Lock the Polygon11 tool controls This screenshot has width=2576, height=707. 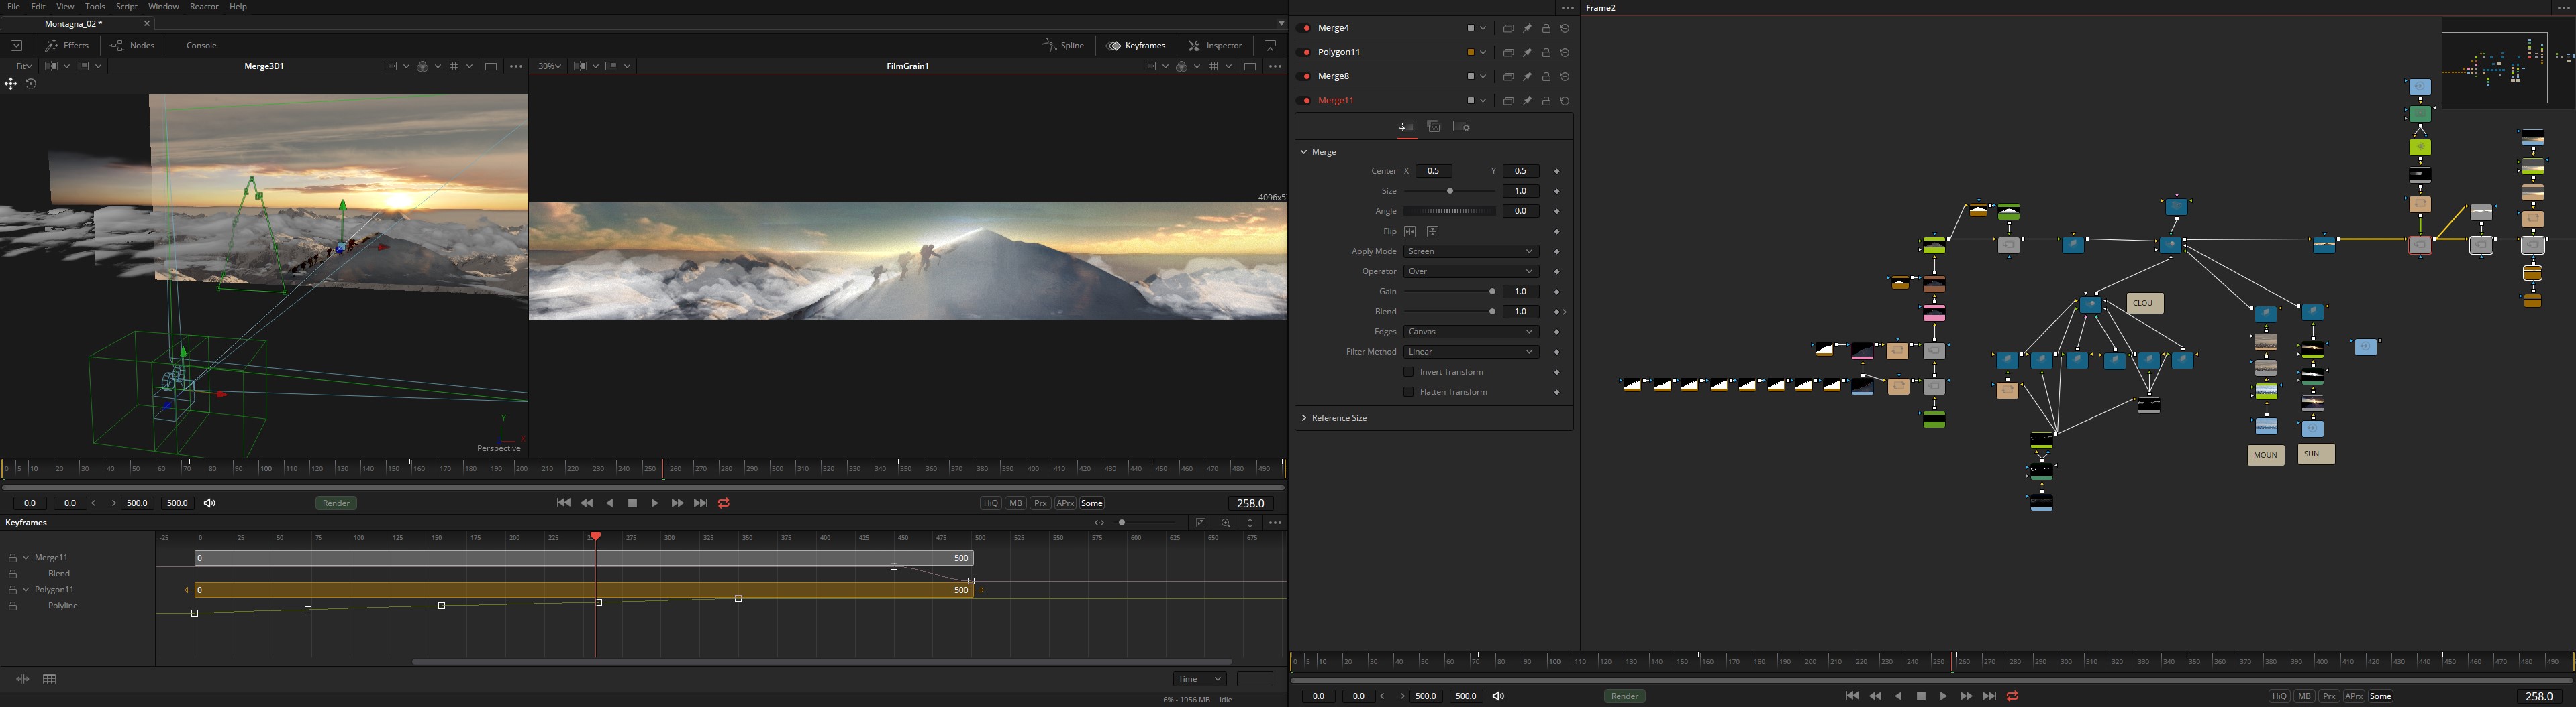coord(1546,52)
